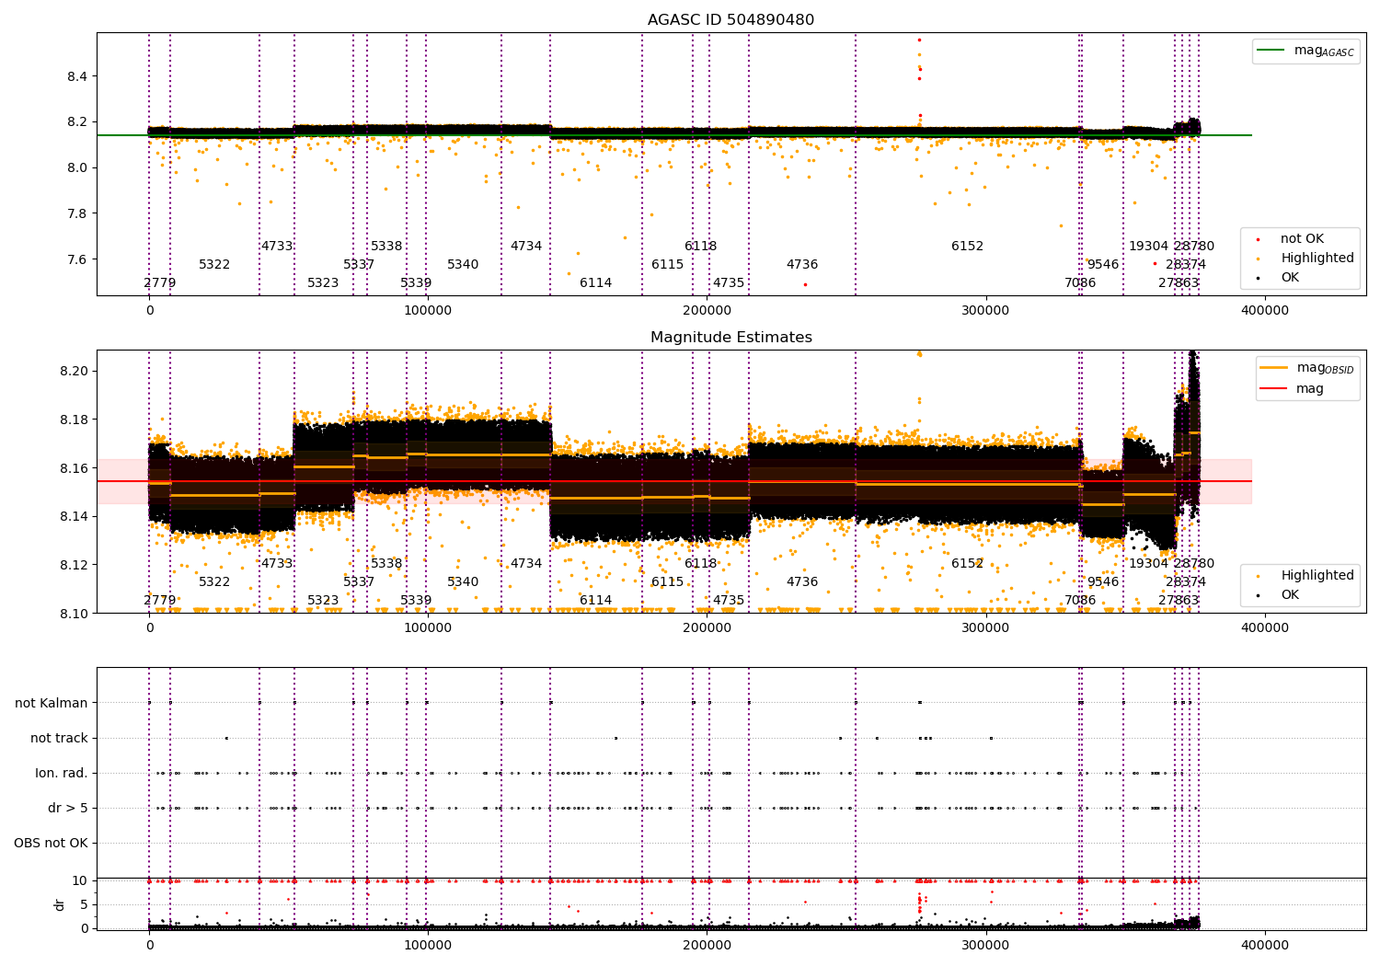Click the 5 tick on the dr axis
This screenshot has width=1380, height=966.
(84, 905)
